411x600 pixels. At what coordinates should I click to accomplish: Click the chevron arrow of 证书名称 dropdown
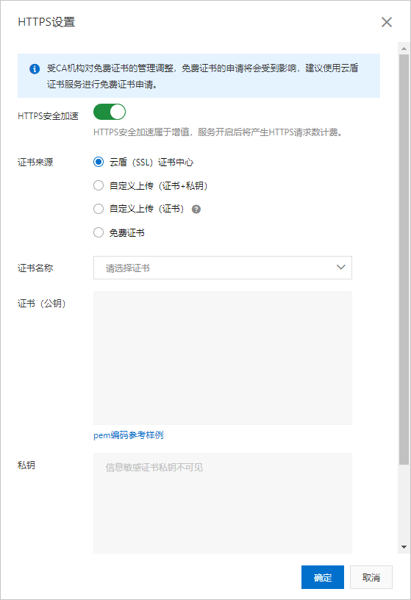pos(341,268)
